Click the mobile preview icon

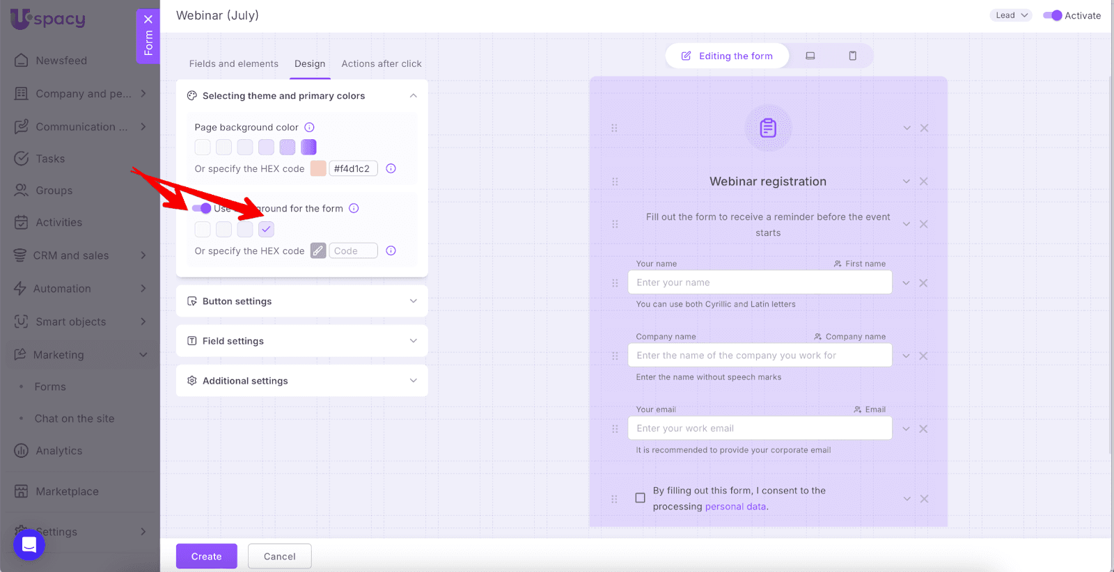[852, 56]
